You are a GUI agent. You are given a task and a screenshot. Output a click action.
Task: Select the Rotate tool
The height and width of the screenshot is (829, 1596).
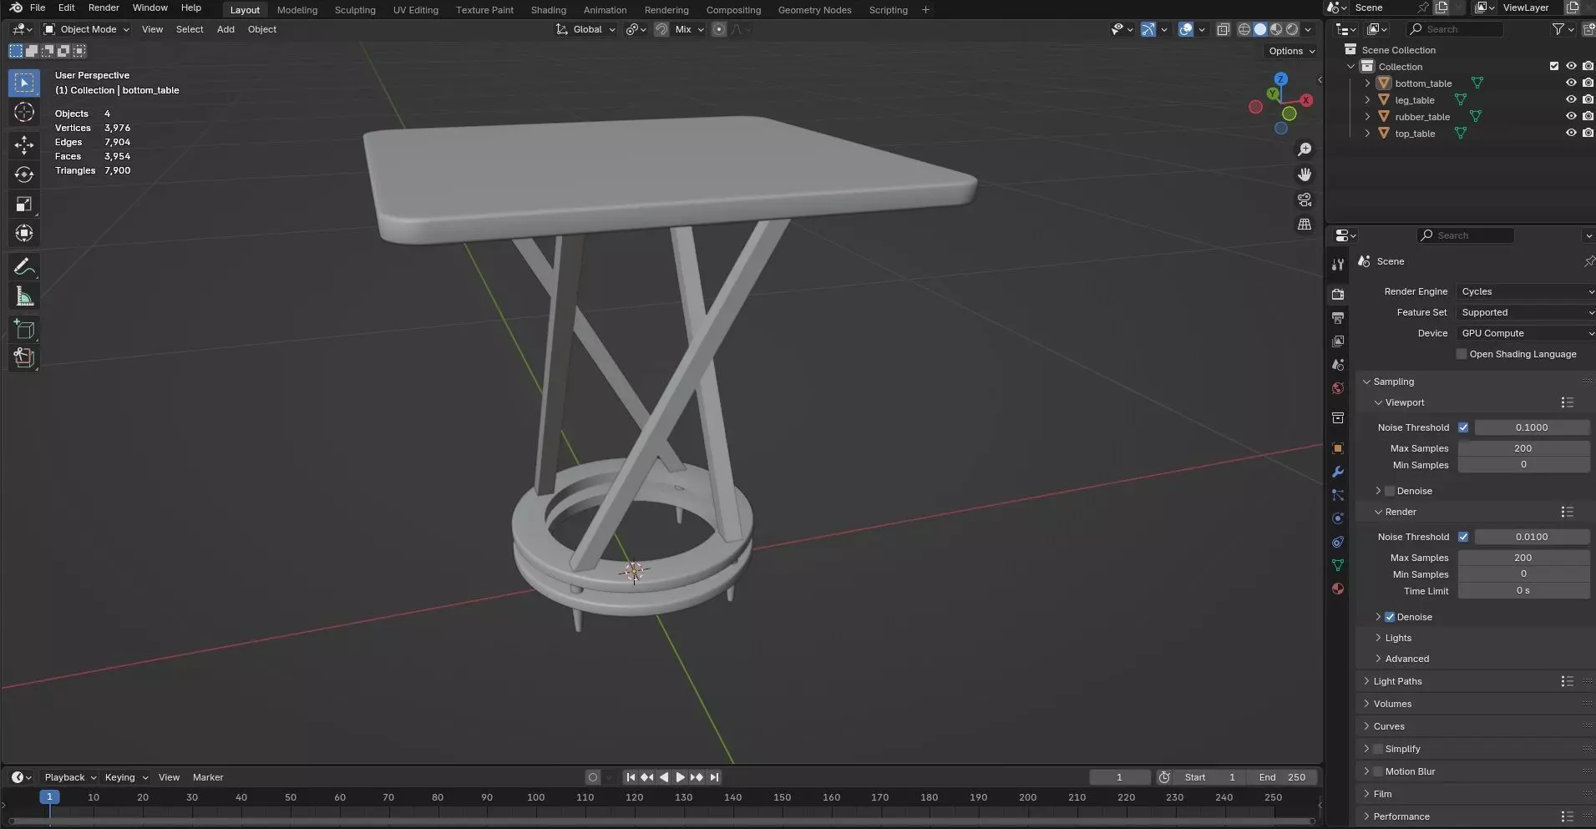tap(23, 174)
